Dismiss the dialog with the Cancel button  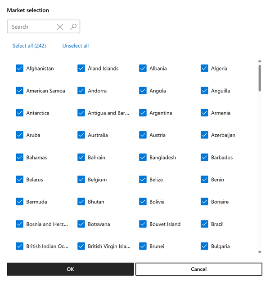point(198,269)
